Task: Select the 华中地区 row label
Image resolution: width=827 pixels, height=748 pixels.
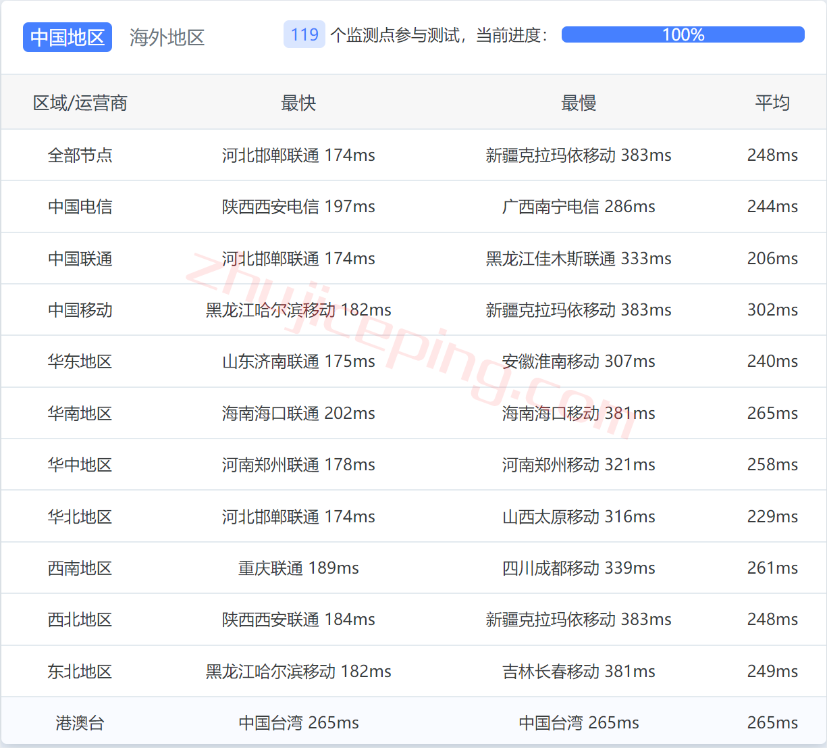Action: [80, 464]
